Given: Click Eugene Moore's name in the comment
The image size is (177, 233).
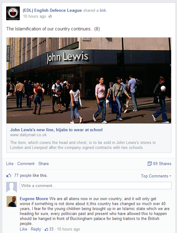Looking at the screenshot, I should [34, 199].
